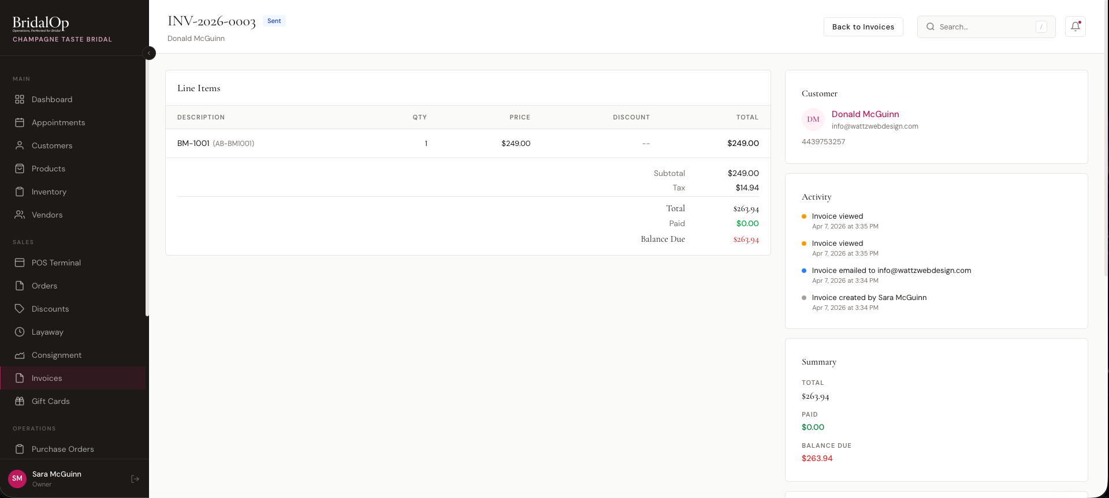Click the Layaway clock icon
The image size is (1109, 498).
click(20, 332)
